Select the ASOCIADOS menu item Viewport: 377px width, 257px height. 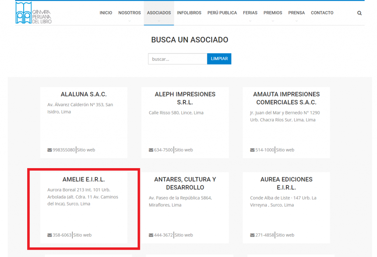159,13
